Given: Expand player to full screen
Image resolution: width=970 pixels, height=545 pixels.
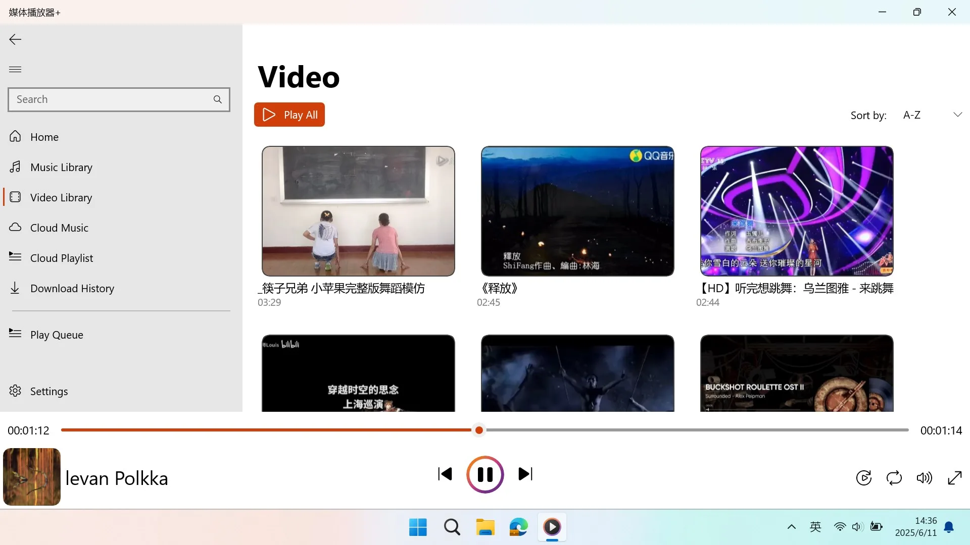Looking at the screenshot, I should [x=955, y=477].
